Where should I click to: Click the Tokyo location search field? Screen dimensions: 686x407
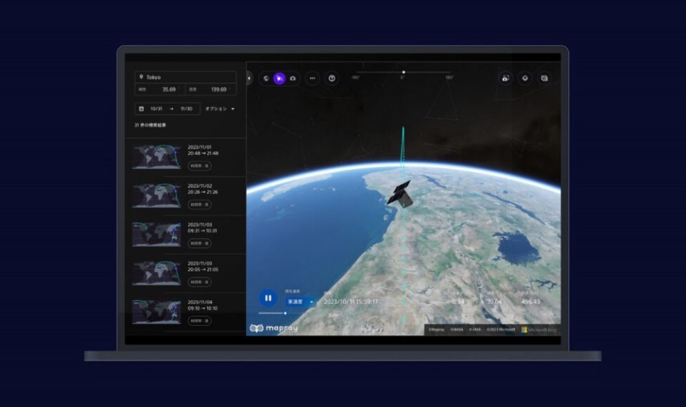185,77
